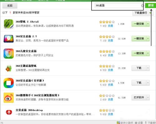Open the 360安全桌面 2.7 shield icon
156x124 pixels.
coord(9,39)
